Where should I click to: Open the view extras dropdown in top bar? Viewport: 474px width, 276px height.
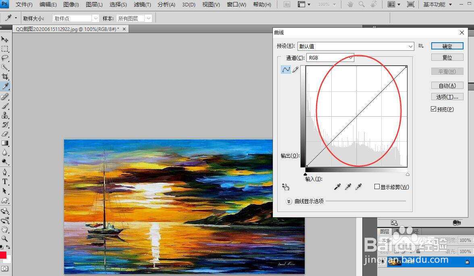(x=304, y=4)
